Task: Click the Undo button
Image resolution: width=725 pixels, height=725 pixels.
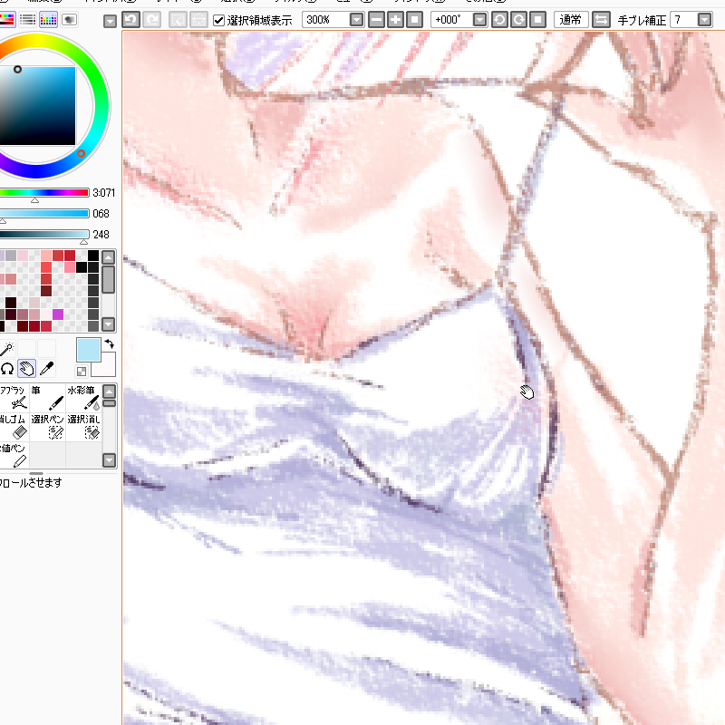Action: [131, 20]
